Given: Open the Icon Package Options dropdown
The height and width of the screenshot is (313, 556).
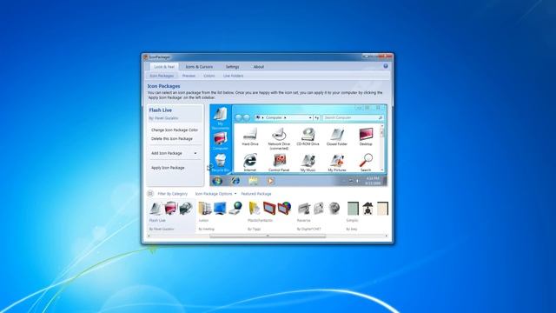Looking at the screenshot, I should 215,194.
